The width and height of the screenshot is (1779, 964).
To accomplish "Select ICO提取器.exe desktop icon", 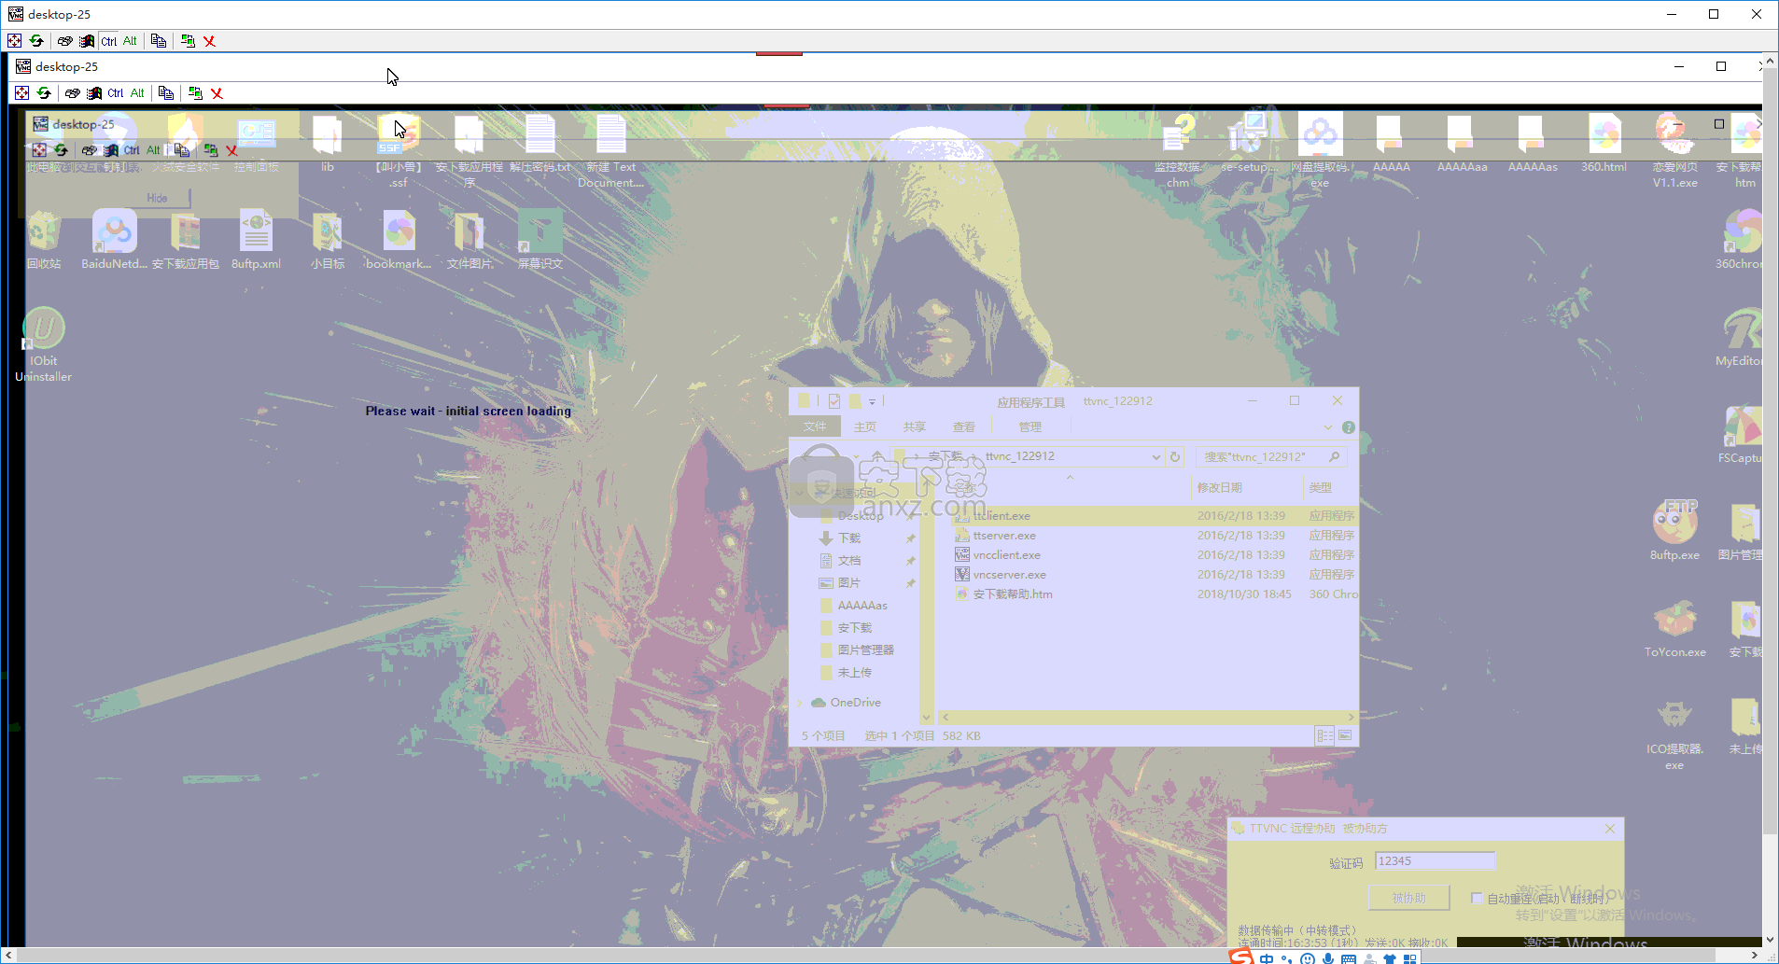I will pyautogui.click(x=1674, y=735).
